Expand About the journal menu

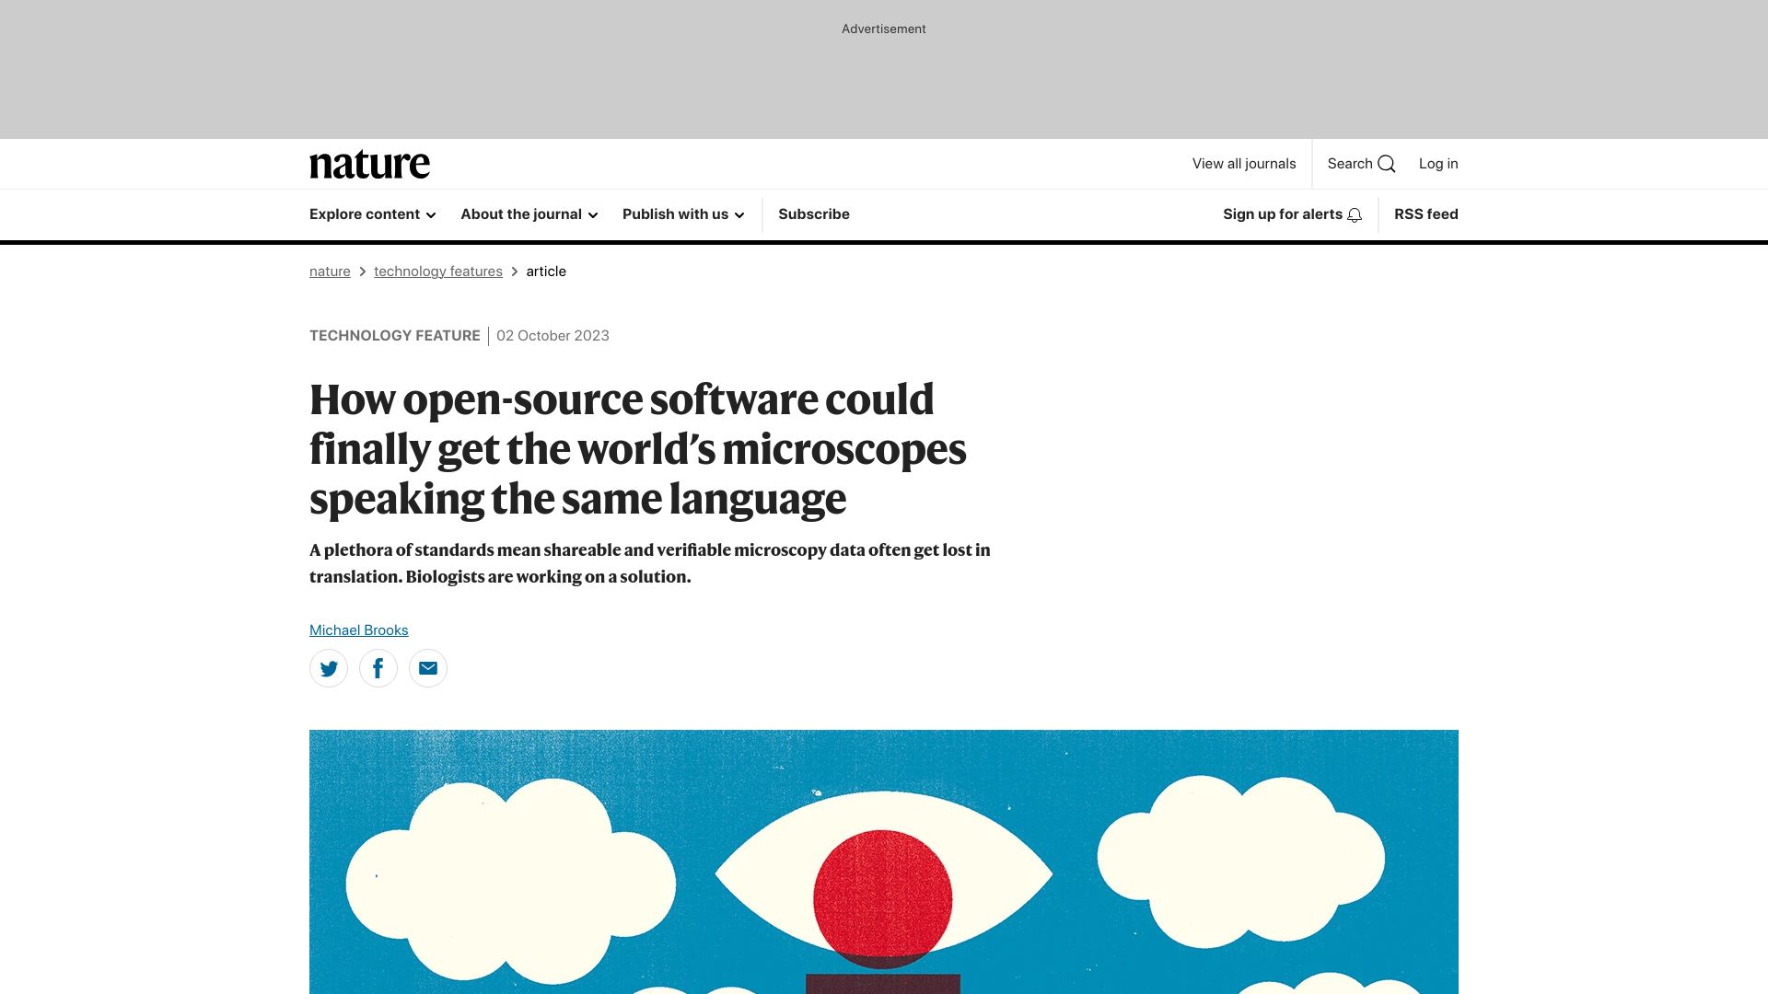[529, 214]
